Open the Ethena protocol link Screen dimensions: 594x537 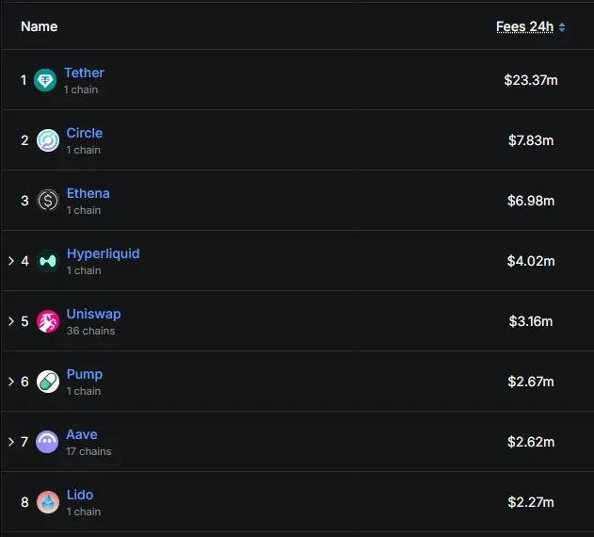click(88, 193)
